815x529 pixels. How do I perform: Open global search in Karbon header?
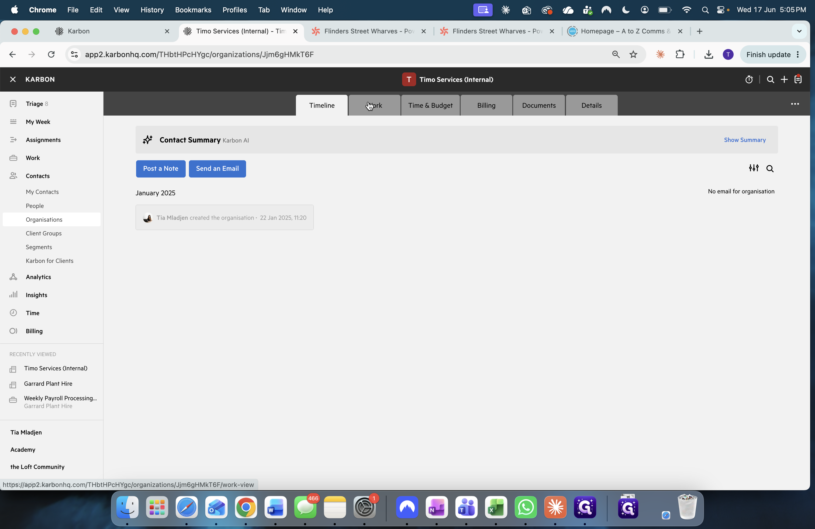(x=770, y=79)
